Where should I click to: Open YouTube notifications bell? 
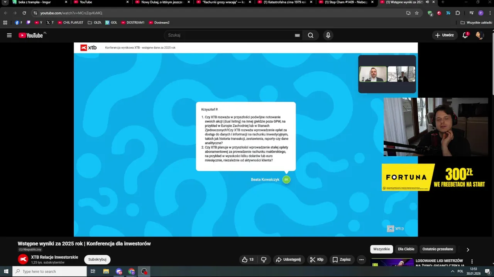(465, 35)
